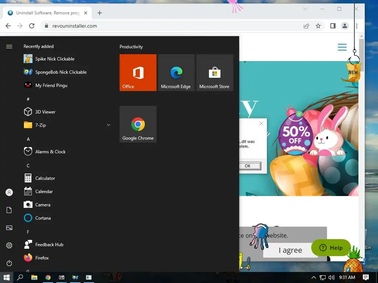Close the dll error dialog
The width and height of the screenshot is (378, 283).
point(261,123)
